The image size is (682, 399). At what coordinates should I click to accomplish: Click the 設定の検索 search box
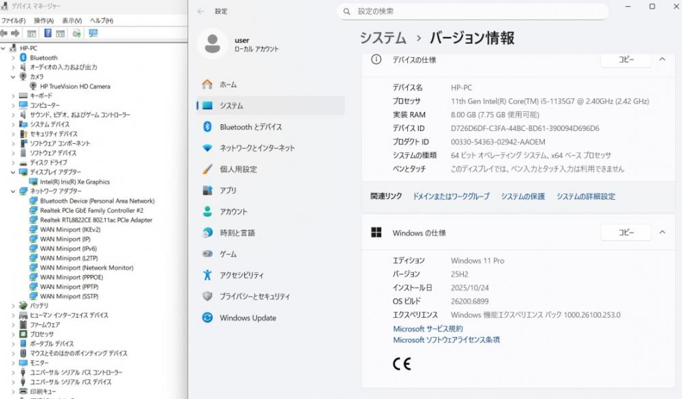(472, 12)
